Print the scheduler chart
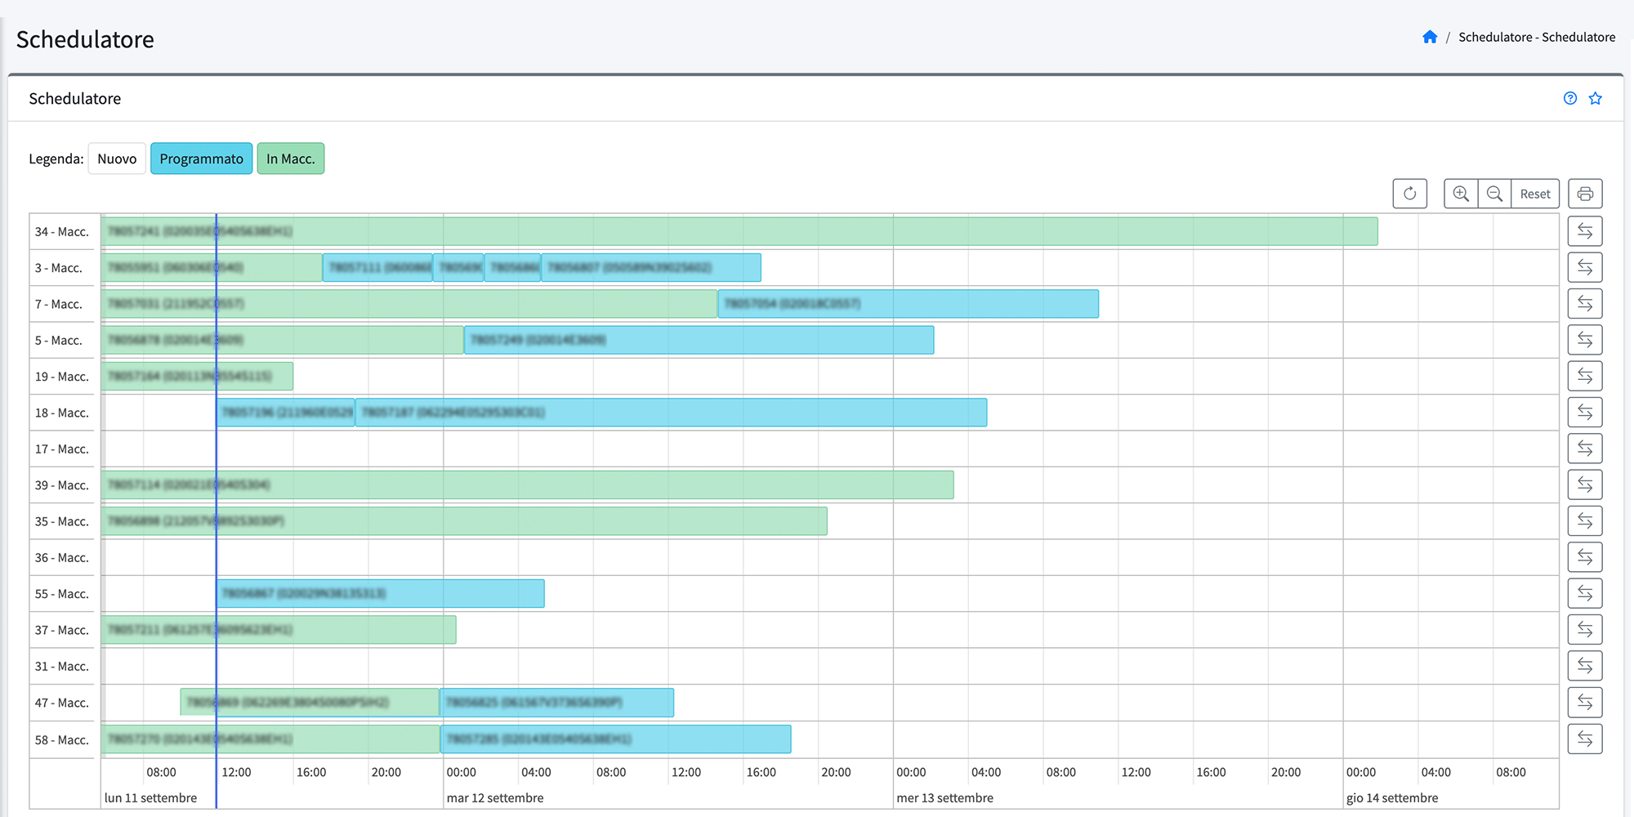This screenshot has height=817, width=1634. (1585, 194)
